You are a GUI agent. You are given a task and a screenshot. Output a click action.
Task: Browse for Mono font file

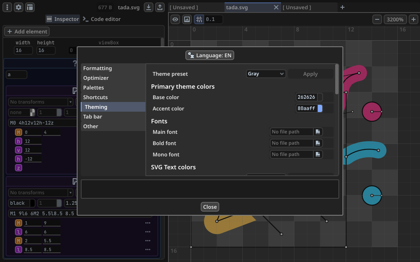(x=318, y=154)
